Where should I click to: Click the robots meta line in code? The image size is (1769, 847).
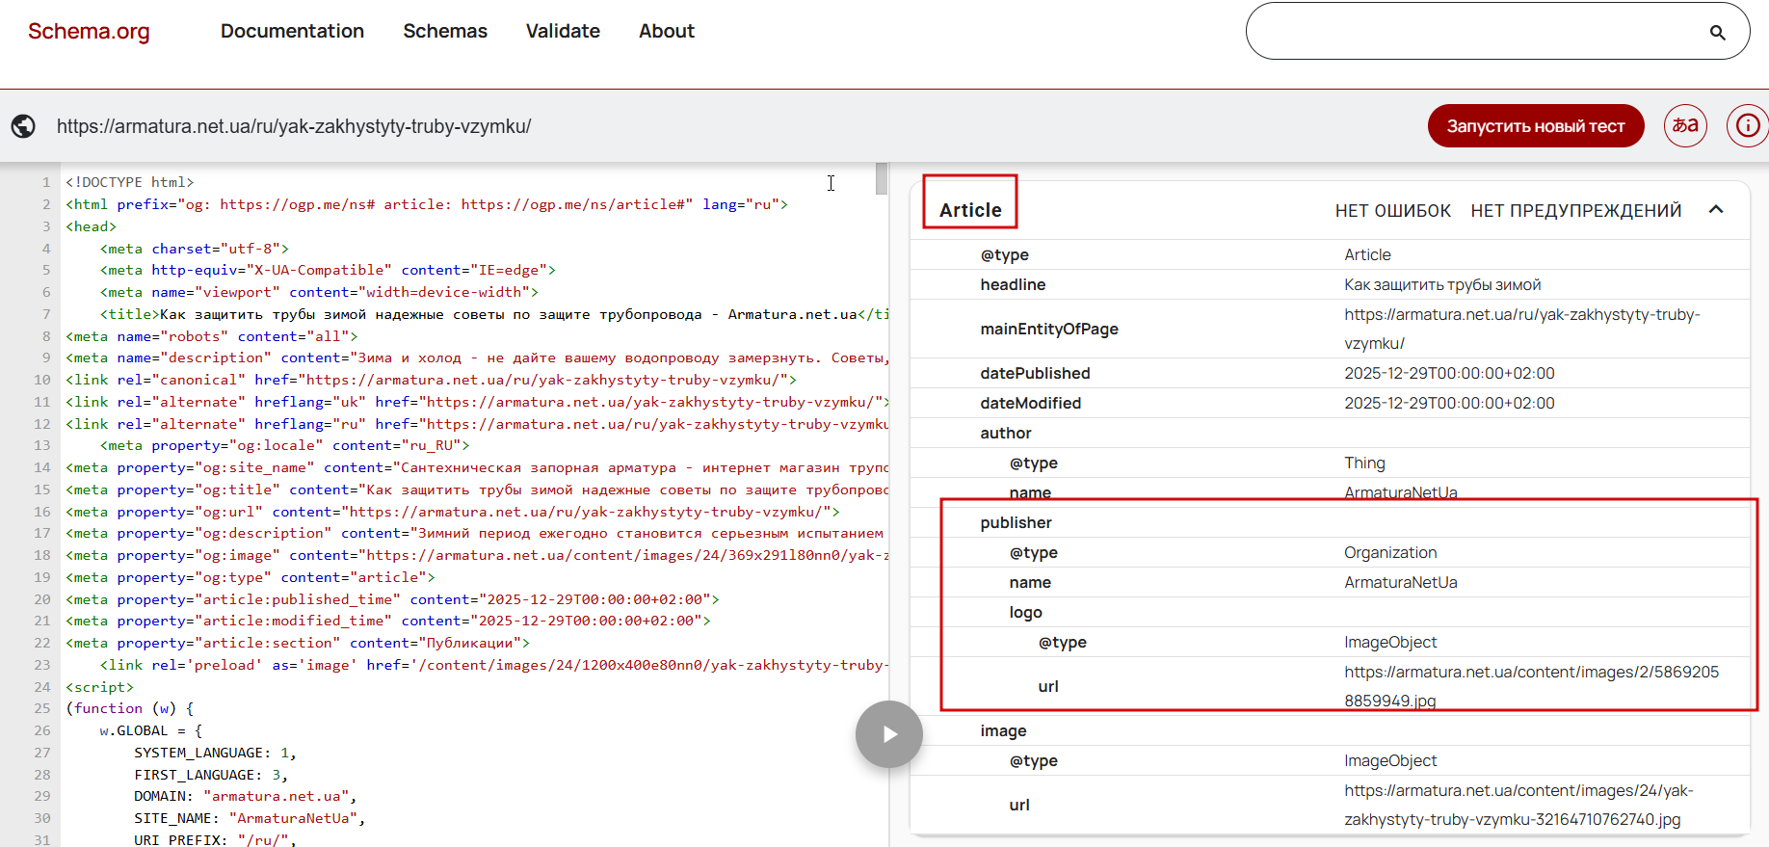coord(212,336)
